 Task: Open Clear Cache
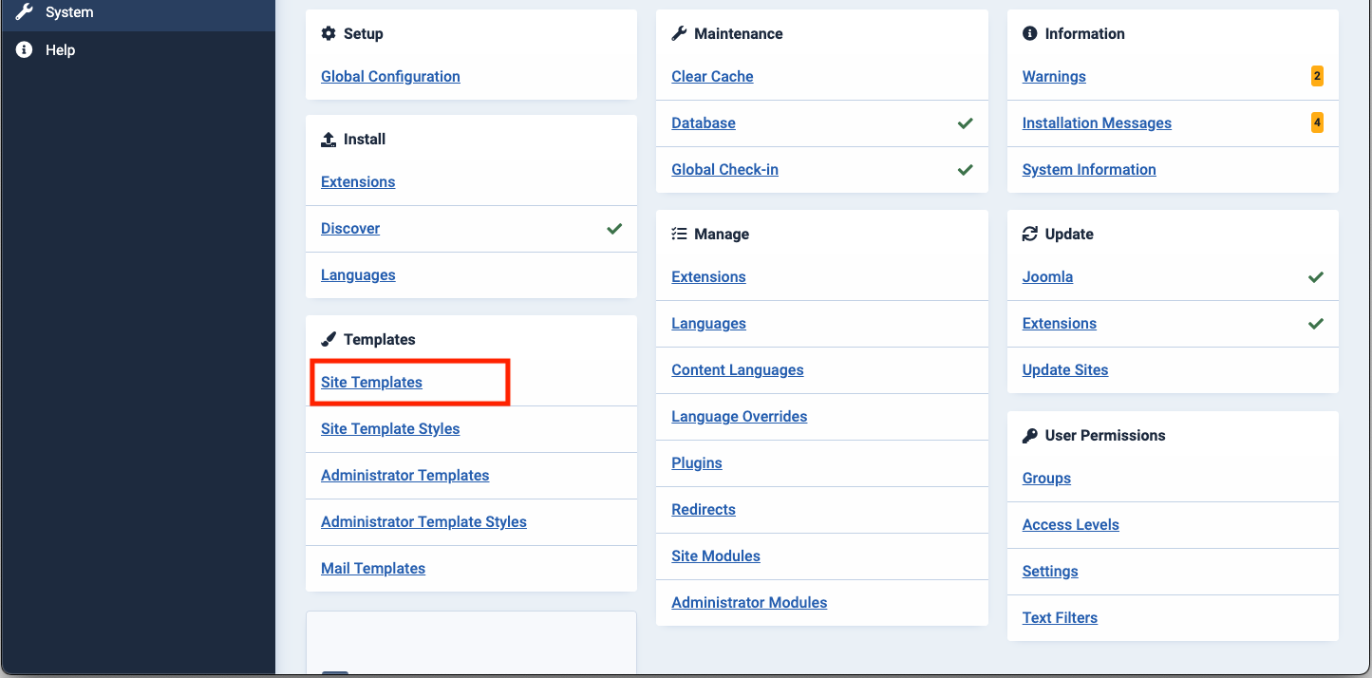pos(712,76)
